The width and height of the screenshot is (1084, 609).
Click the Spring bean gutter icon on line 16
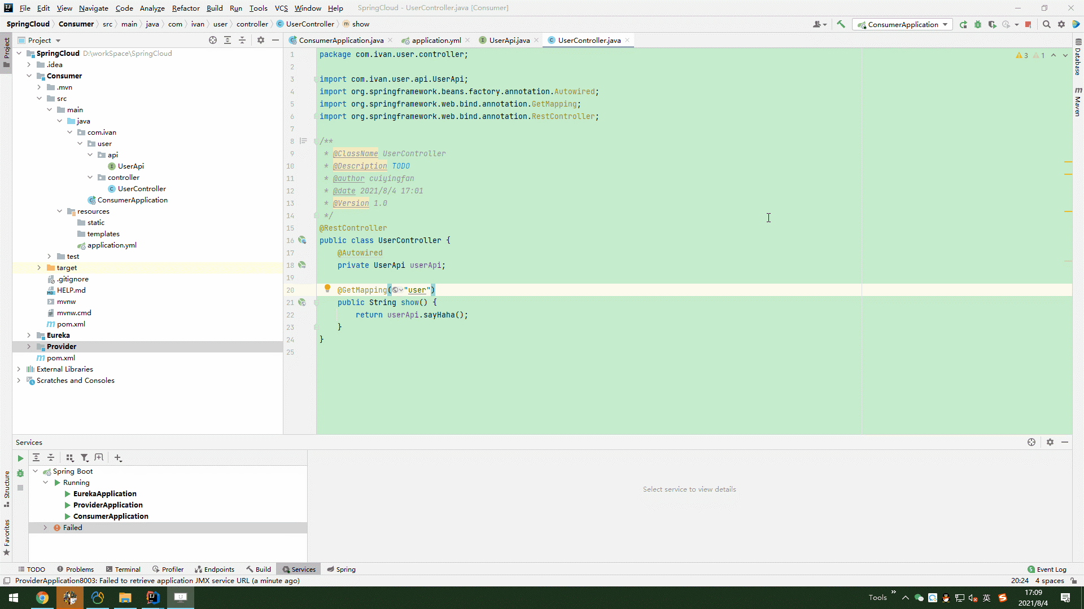pos(302,240)
